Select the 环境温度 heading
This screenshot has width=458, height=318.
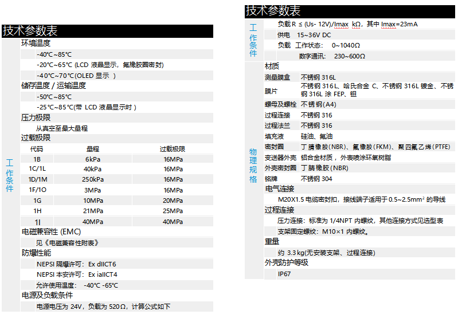[x=36, y=43]
